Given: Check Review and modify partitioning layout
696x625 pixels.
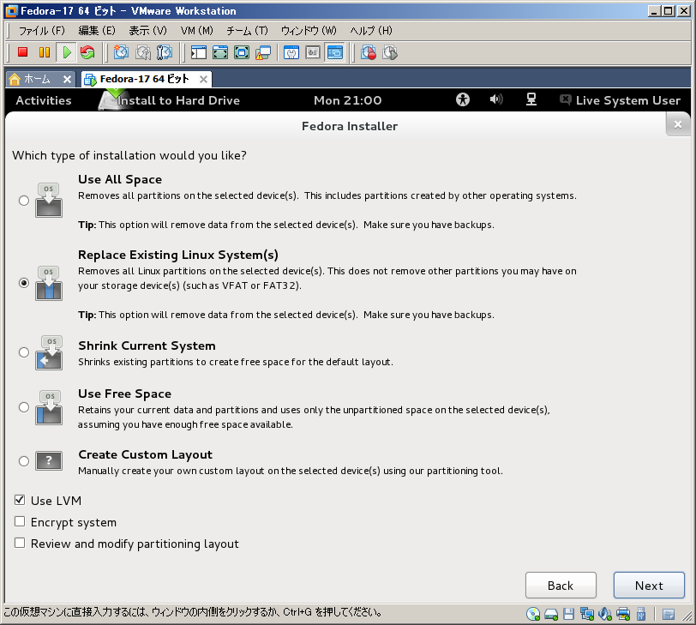Looking at the screenshot, I should point(20,544).
